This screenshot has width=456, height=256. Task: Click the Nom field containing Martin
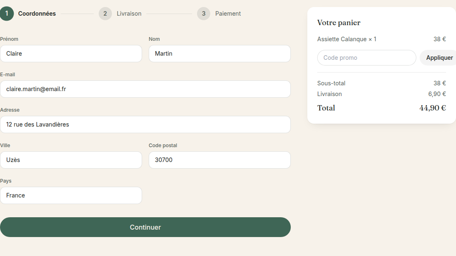[x=220, y=54]
